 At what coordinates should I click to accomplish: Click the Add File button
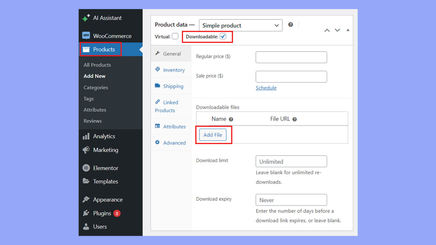(x=212, y=135)
